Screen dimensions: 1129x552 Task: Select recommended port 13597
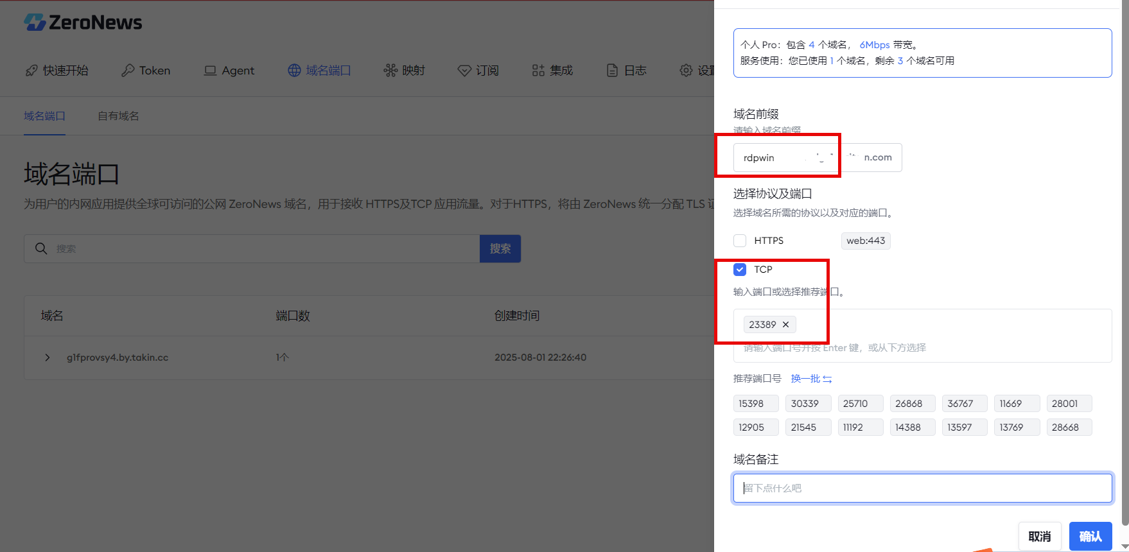965,427
